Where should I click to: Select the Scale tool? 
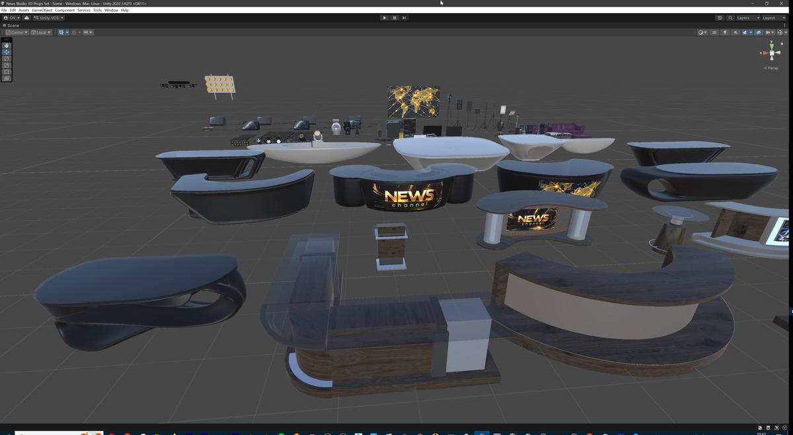pos(7,65)
